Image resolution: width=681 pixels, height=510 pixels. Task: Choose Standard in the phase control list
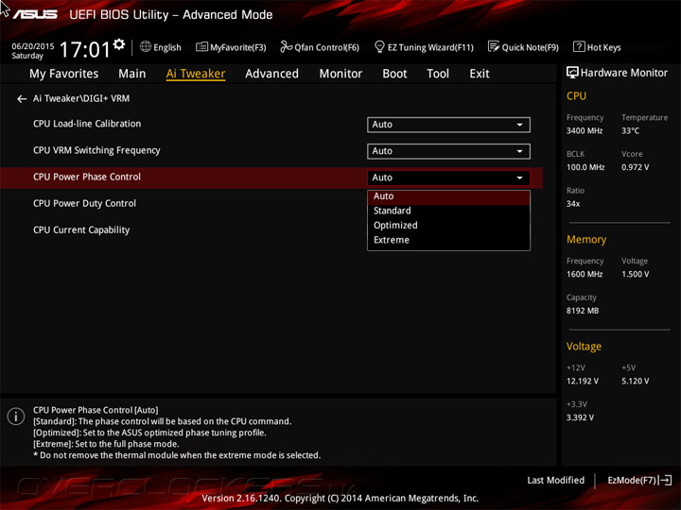tap(448, 212)
